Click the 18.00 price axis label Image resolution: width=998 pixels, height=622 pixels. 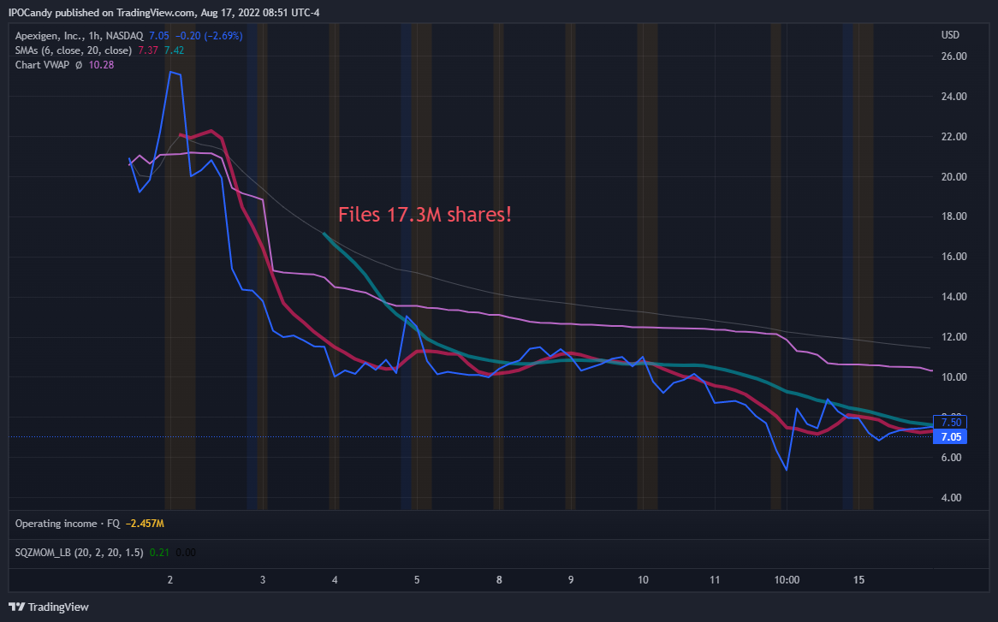point(954,216)
